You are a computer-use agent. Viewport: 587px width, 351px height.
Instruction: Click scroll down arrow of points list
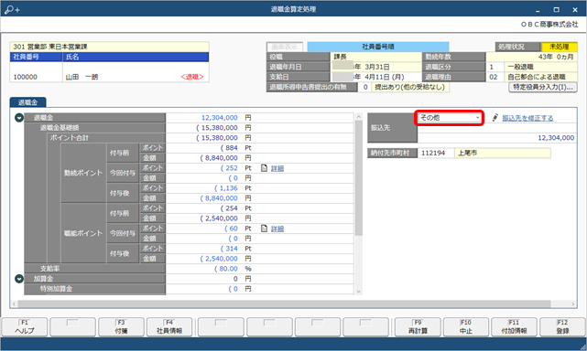point(359,292)
